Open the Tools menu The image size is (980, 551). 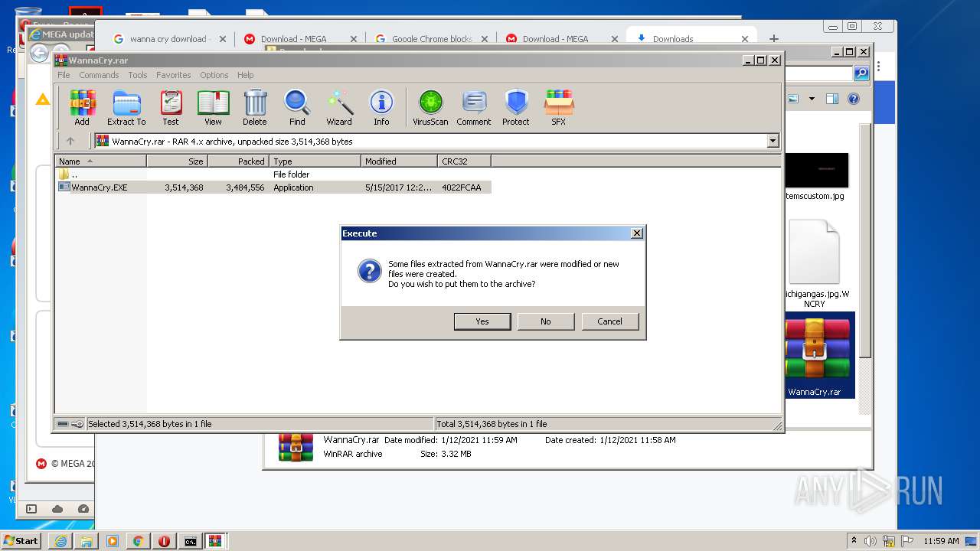coord(138,75)
